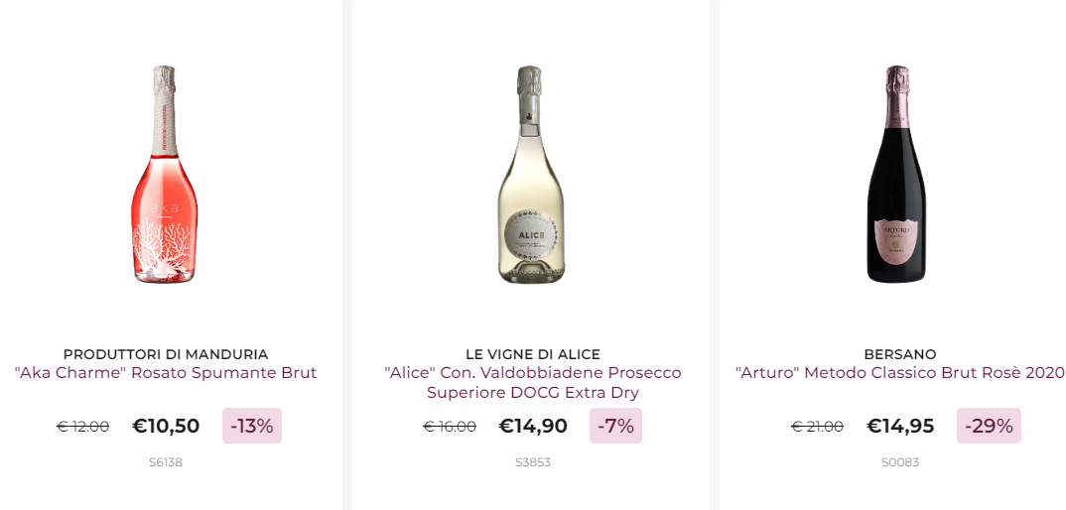Open "Alice" Valdobbiadene Prosecco Superiore product title
Image resolution: width=1066 pixels, height=510 pixels.
point(533,383)
